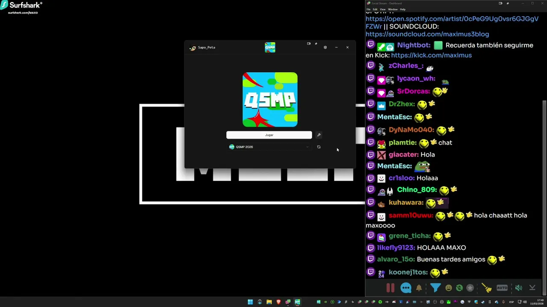Open the wrench tool next to Jugar

pos(319,135)
